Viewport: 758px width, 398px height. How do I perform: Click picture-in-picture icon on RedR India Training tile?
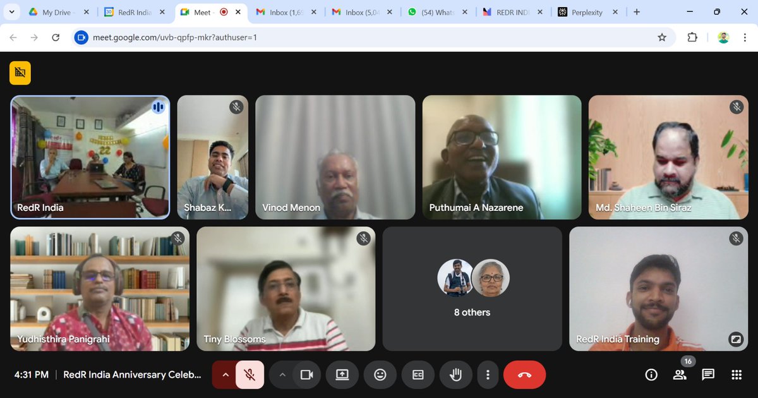point(736,339)
